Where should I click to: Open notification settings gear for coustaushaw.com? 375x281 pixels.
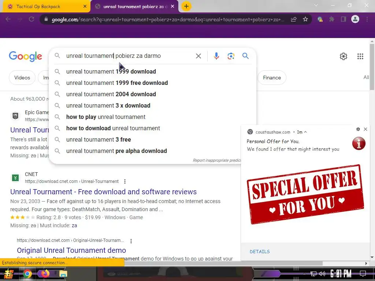click(358, 129)
